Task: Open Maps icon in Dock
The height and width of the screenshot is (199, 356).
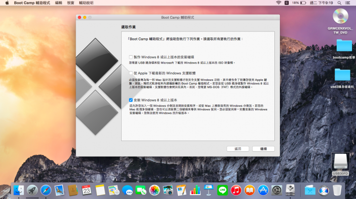Action: point(114,190)
